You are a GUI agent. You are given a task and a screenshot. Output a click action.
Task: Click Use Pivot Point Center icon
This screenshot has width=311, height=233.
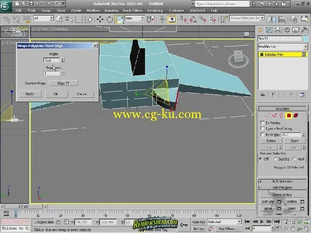[x=151, y=19]
